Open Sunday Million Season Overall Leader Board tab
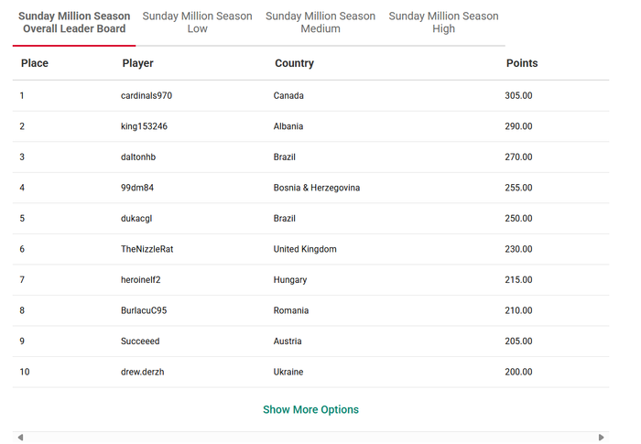Image resolution: width=641 pixels, height=444 pixels. 74,23
